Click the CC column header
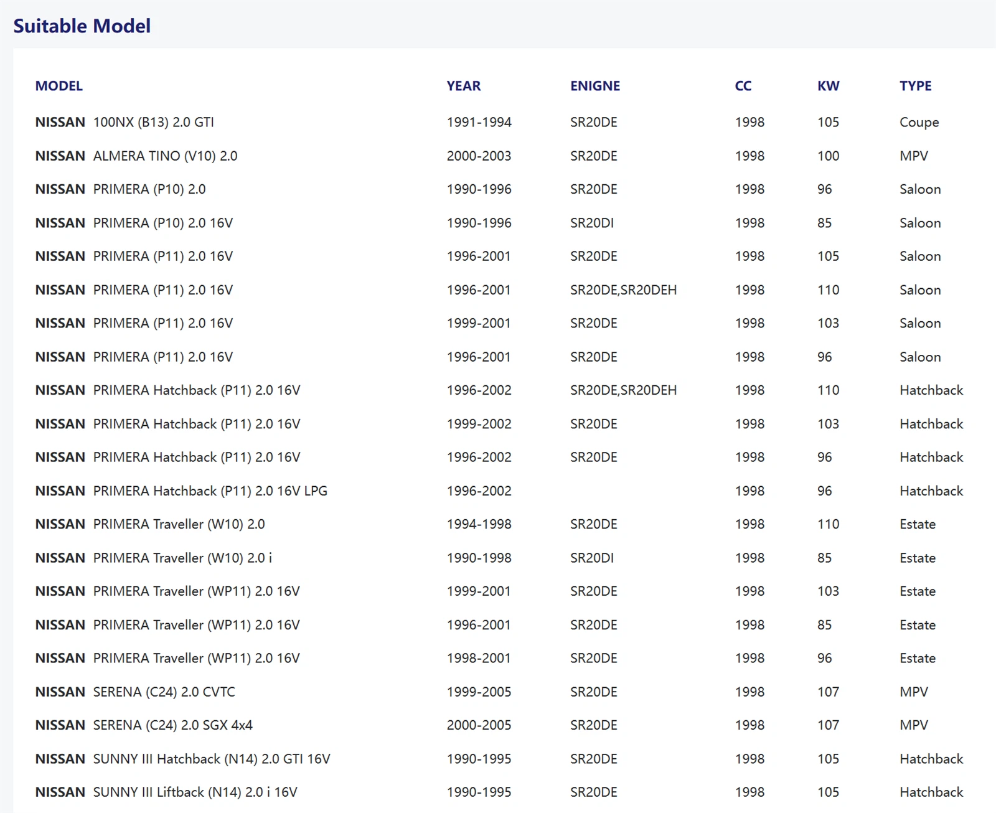 coord(743,86)
